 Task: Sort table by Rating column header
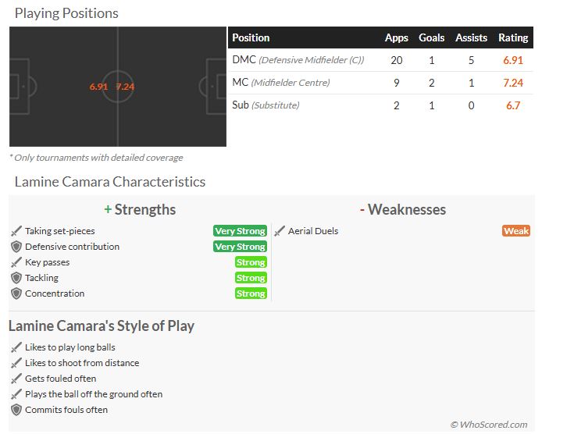(513, 37)
